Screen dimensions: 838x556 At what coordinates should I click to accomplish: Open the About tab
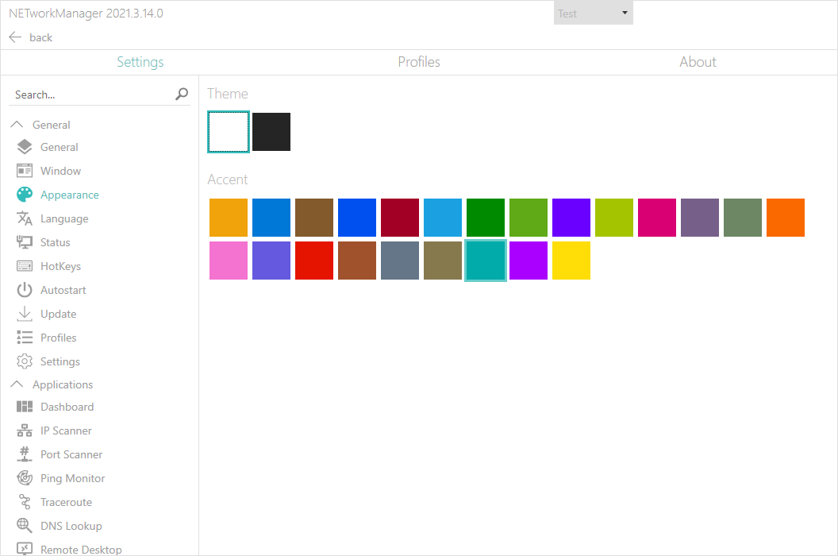point(698,62)
